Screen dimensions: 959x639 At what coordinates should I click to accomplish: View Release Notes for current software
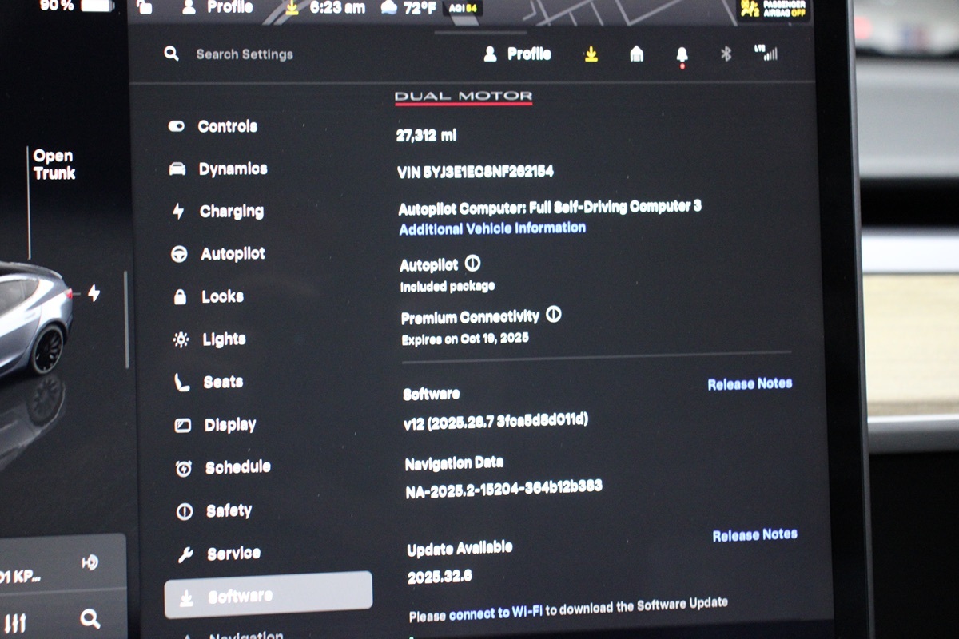tap(750, 384)
